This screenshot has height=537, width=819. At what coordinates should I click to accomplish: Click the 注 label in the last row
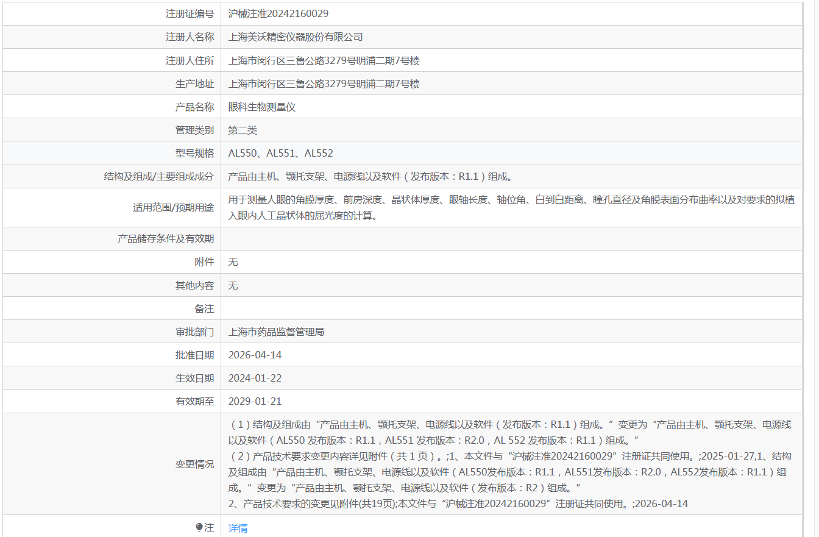209,528
